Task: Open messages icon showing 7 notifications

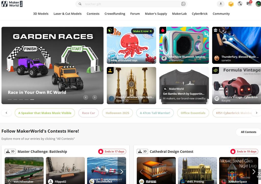Action: [x=249, y=4]
